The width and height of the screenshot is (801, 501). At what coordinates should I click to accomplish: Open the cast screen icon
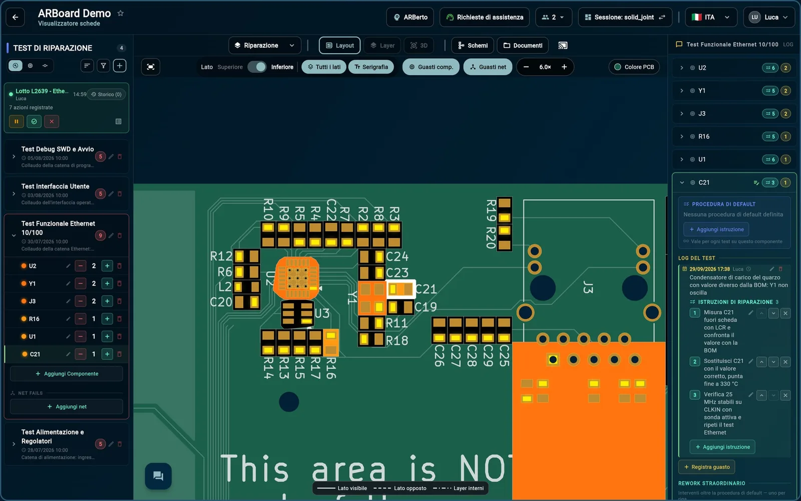(x=563, y=46)
